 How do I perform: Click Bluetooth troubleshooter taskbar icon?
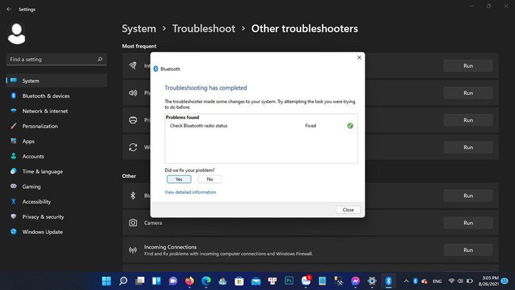tap(388, 281)
